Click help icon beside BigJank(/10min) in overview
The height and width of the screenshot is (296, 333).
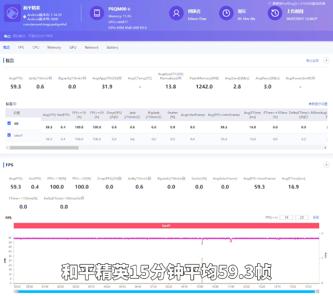[x=85, y=78]
